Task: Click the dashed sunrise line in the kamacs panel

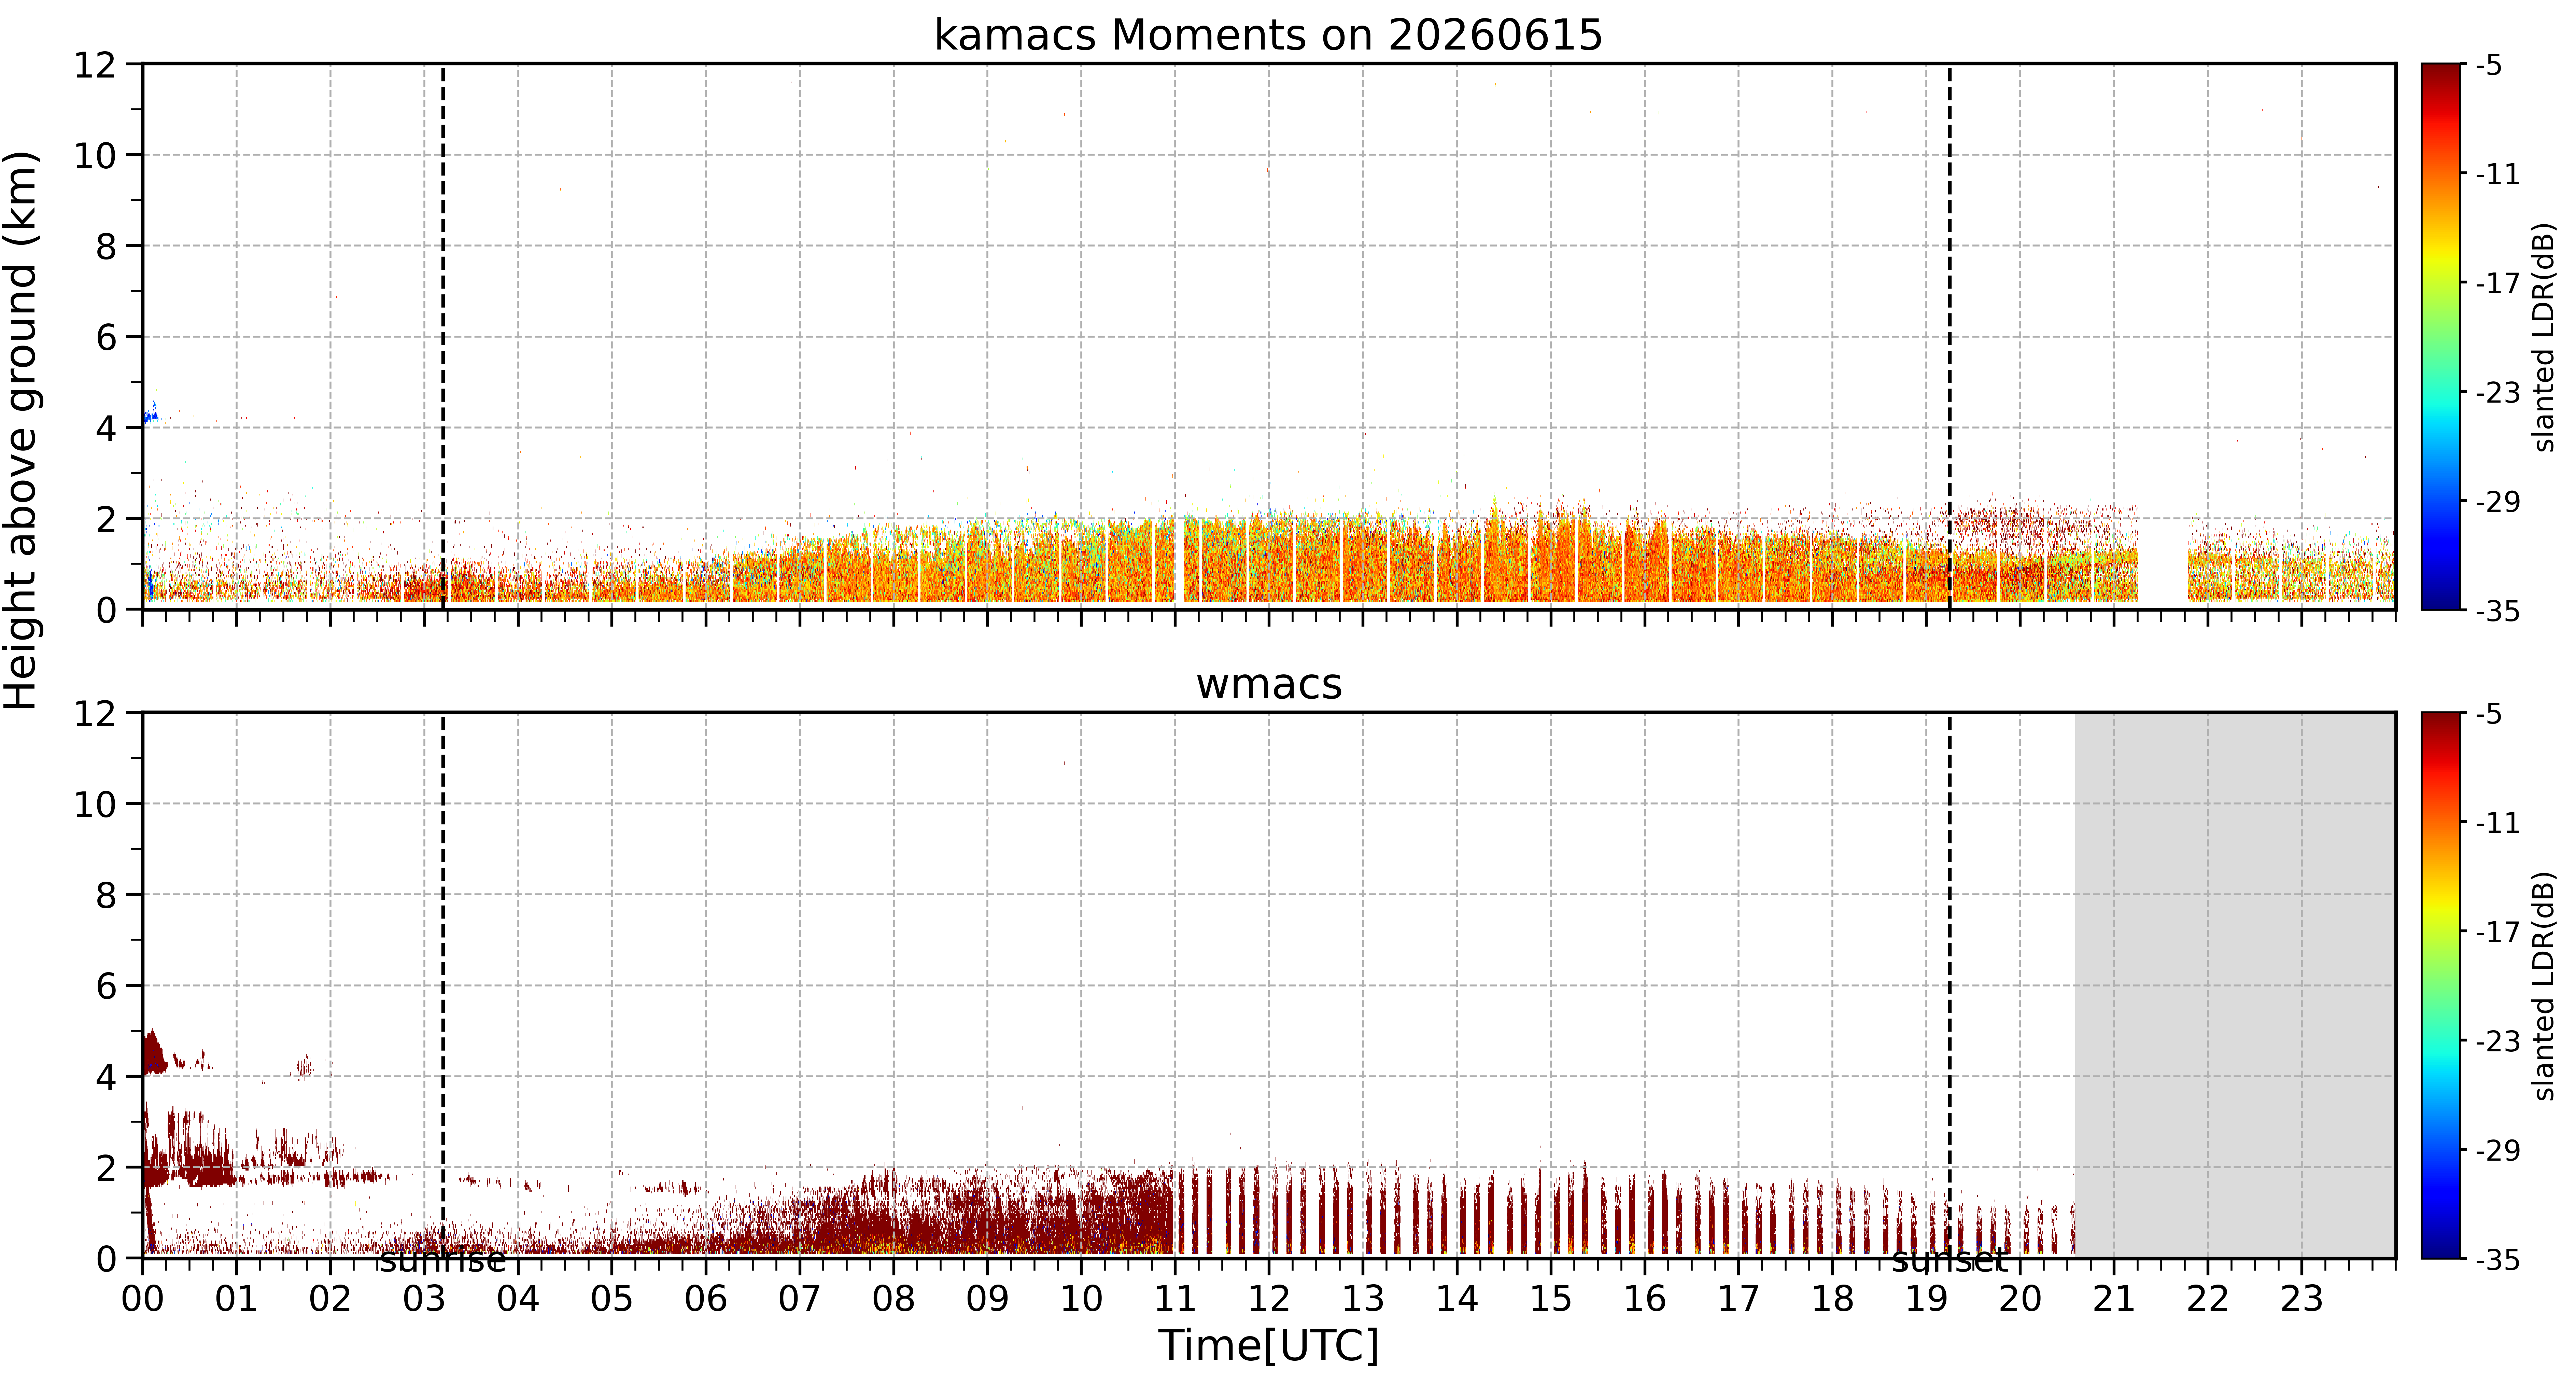Action: 443,337
